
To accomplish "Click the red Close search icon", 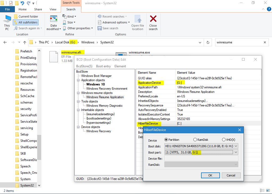I will click(153, 19).
